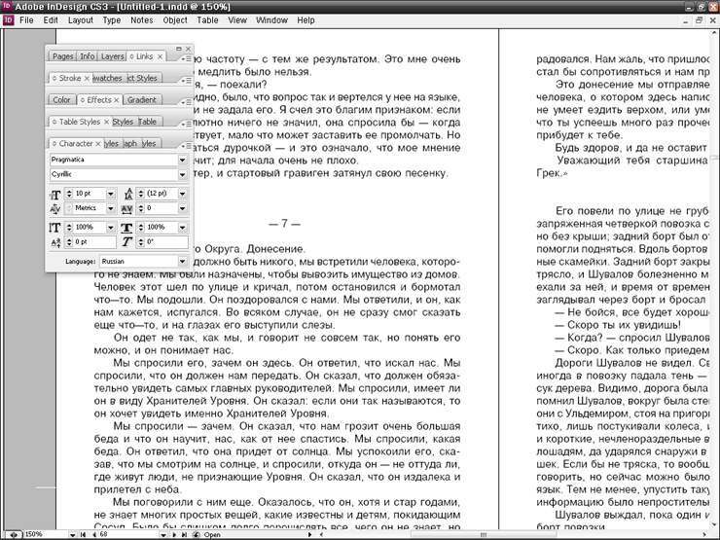Go to last page in status bar
The width and height of the screenshot is (720, 540).
click(184, 534)
